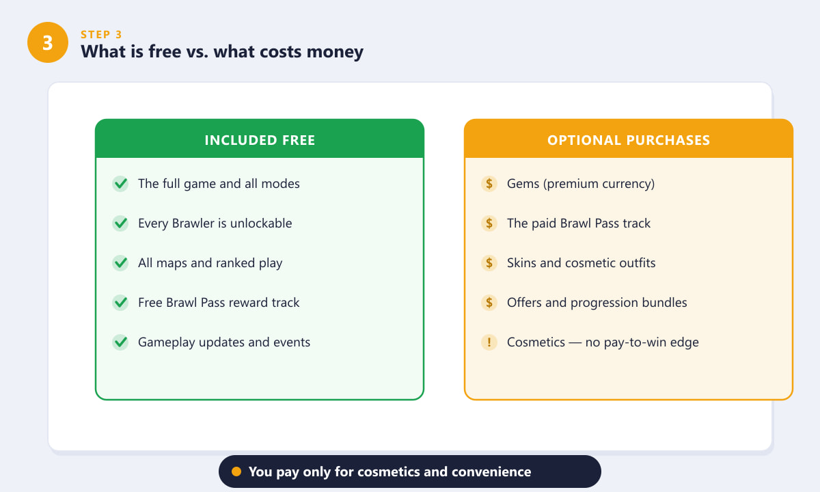Viewport: 820px width, 492px height.
Task: Click checkmark beside Every Brawler is unlockable
Action: (120, 223)
